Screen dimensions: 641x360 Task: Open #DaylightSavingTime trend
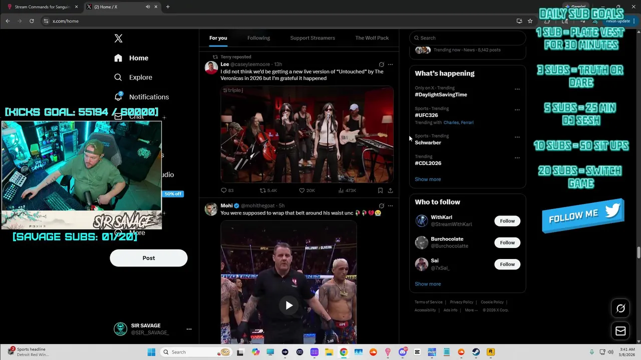pos(441,94)
